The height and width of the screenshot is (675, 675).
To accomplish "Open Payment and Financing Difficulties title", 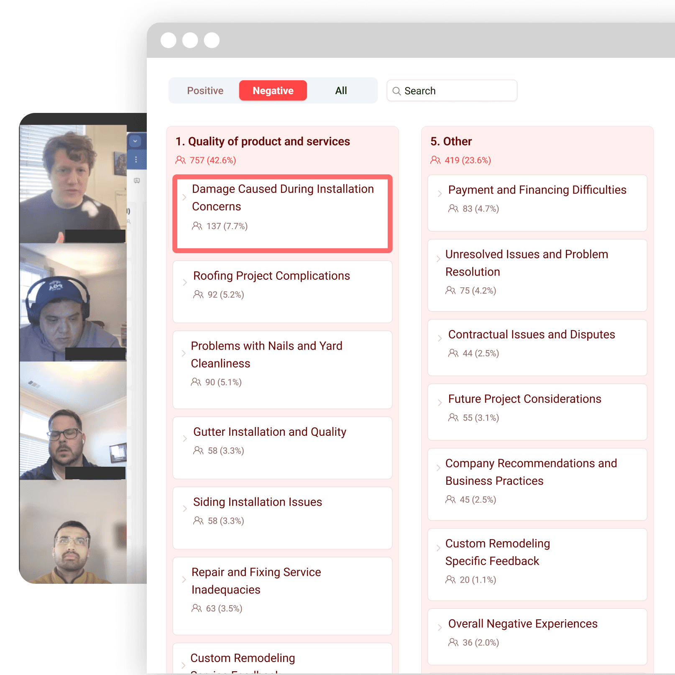I will point(537,190).
